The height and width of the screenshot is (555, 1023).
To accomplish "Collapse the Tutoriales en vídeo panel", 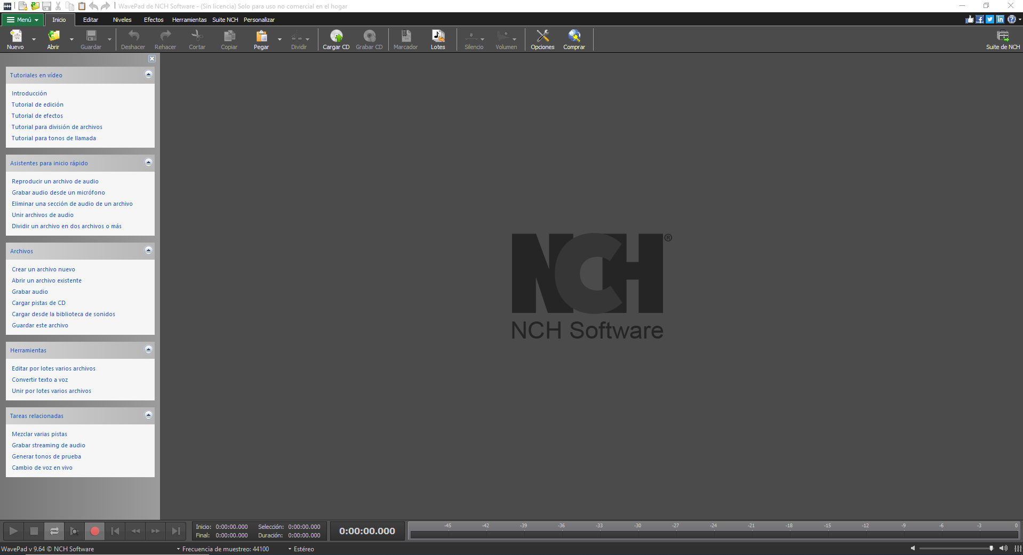I will pos(149,75).
